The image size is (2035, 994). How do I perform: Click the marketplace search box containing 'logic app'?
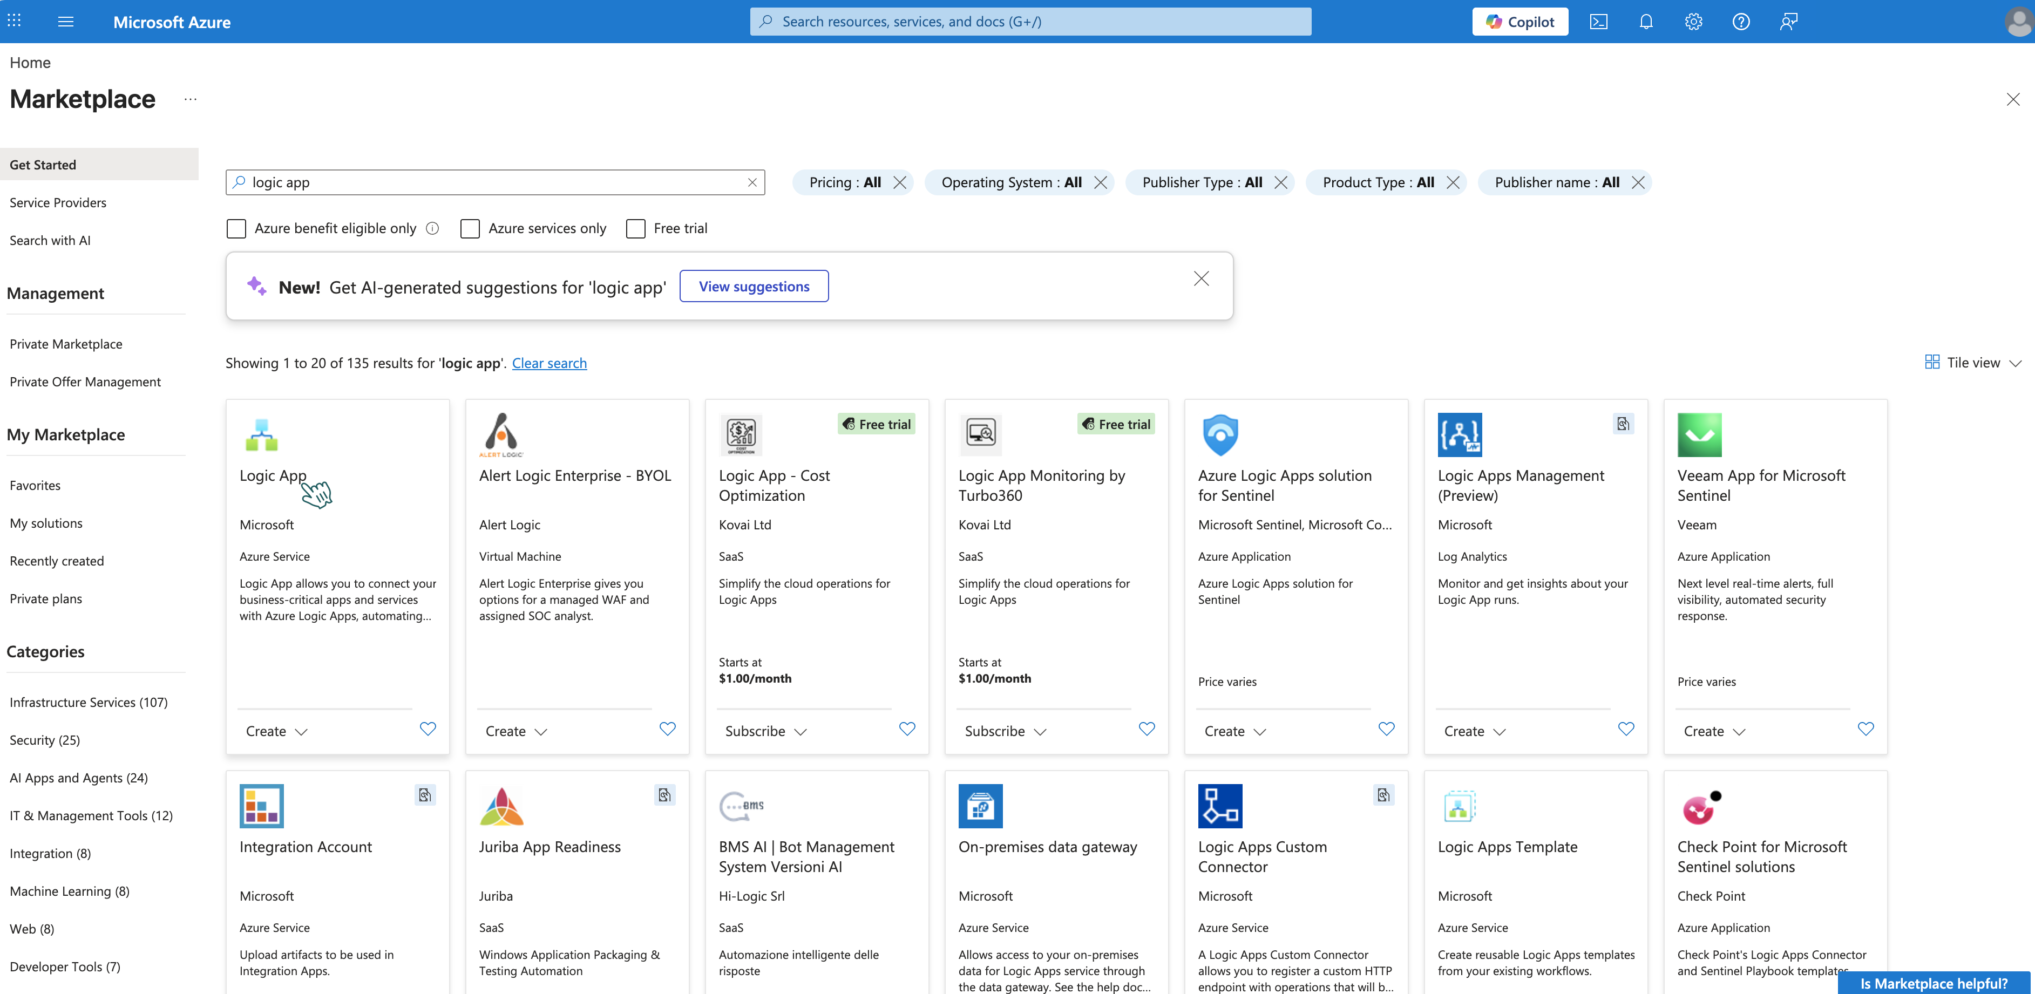[496, 182]
